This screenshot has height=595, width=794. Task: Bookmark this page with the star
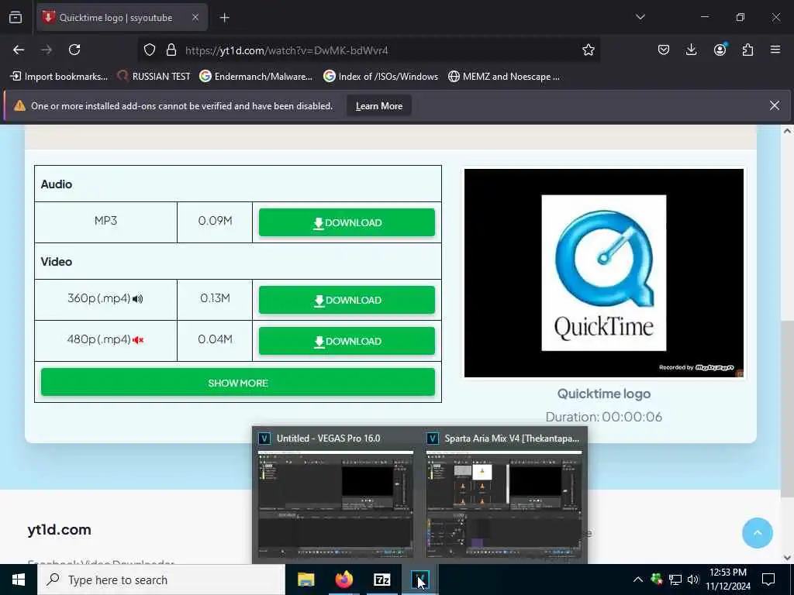click(588, 50)
